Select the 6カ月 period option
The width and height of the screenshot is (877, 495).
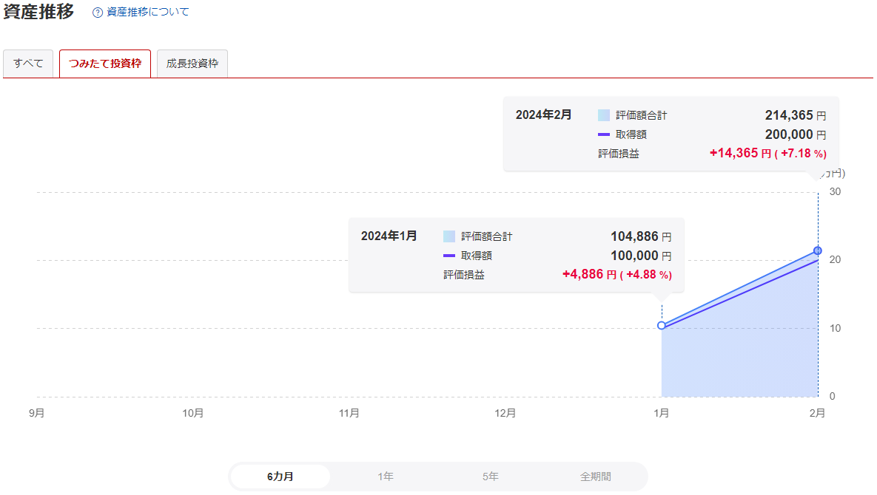coord(280,477)
